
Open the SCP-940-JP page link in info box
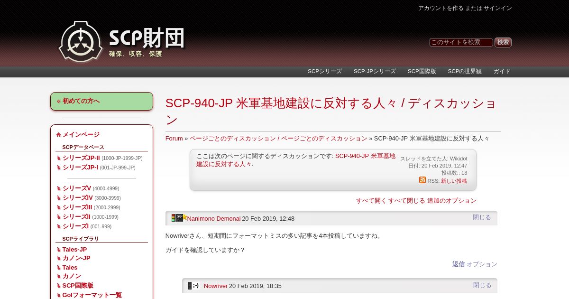pyautogui.click(x=296, y=160)
